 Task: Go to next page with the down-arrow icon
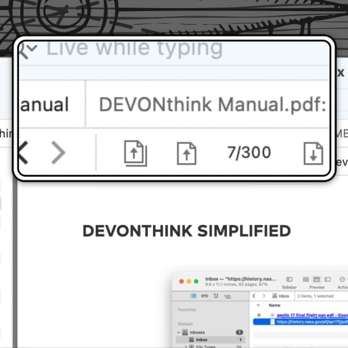(x=313, y=153)
